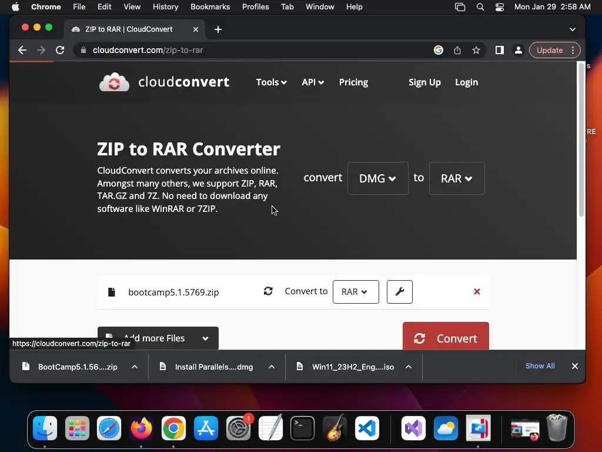Open the Bookmarks menu
Screen dimensions: 602x452
210,7
